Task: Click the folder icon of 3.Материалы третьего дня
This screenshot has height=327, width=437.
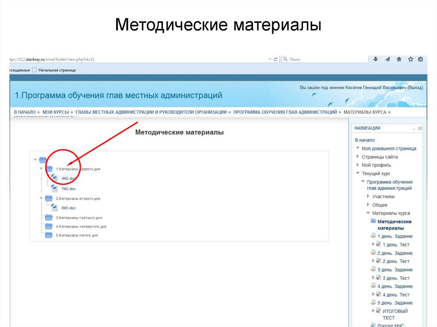Action: pyautogui.click(x=48, y=217)
